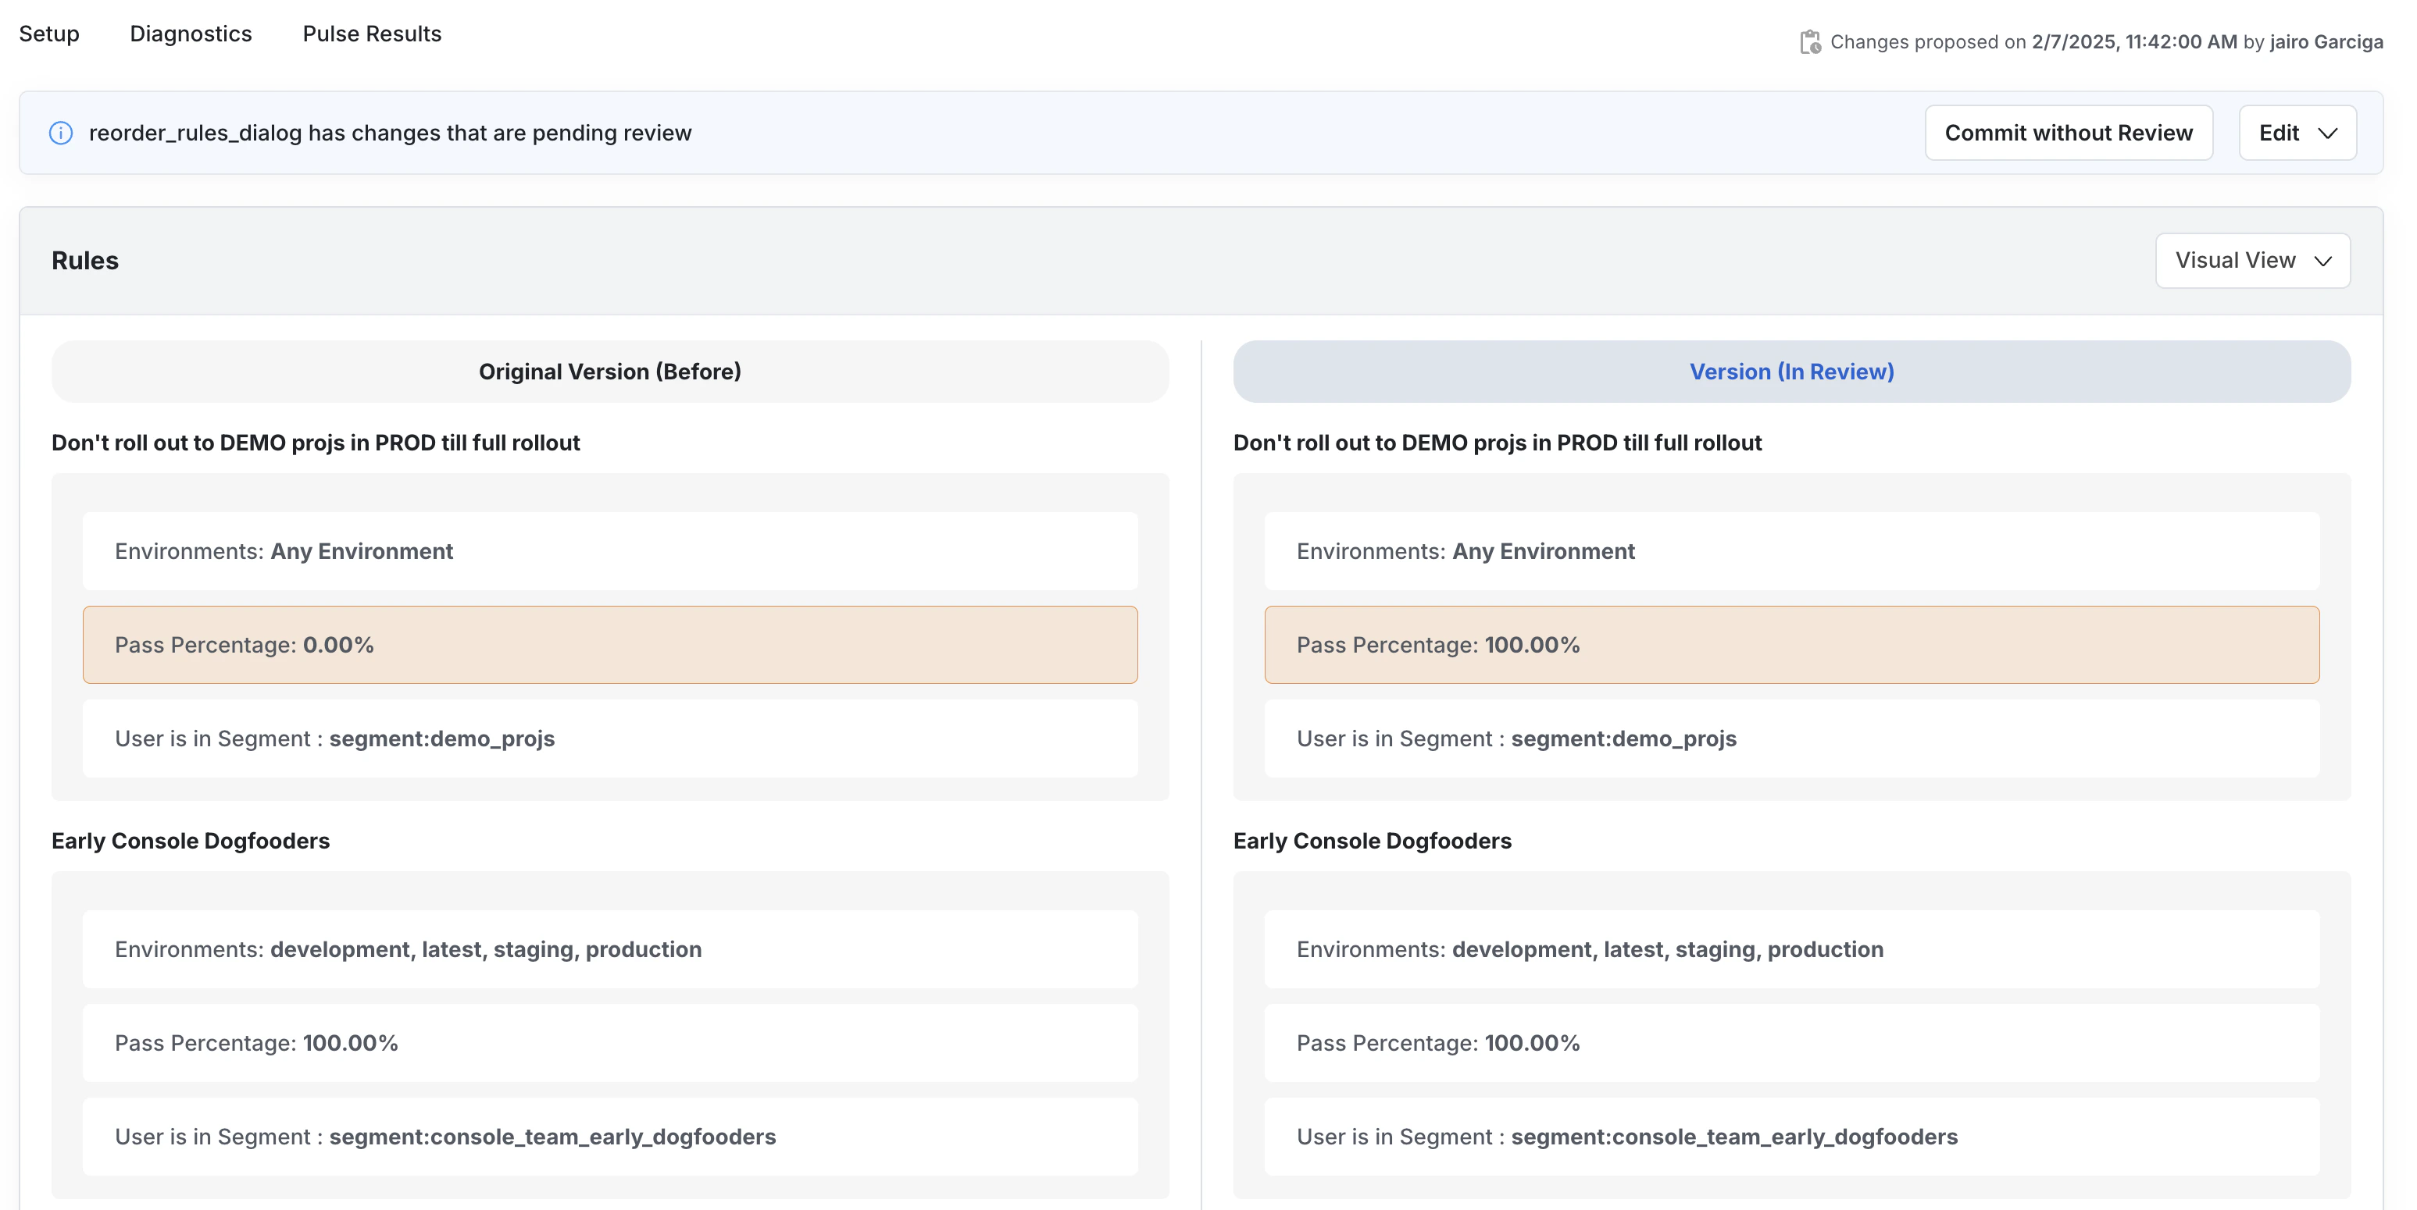Click Early Console Dogfooders heading in review column

pyautogui.click(x=1372, y=842)
